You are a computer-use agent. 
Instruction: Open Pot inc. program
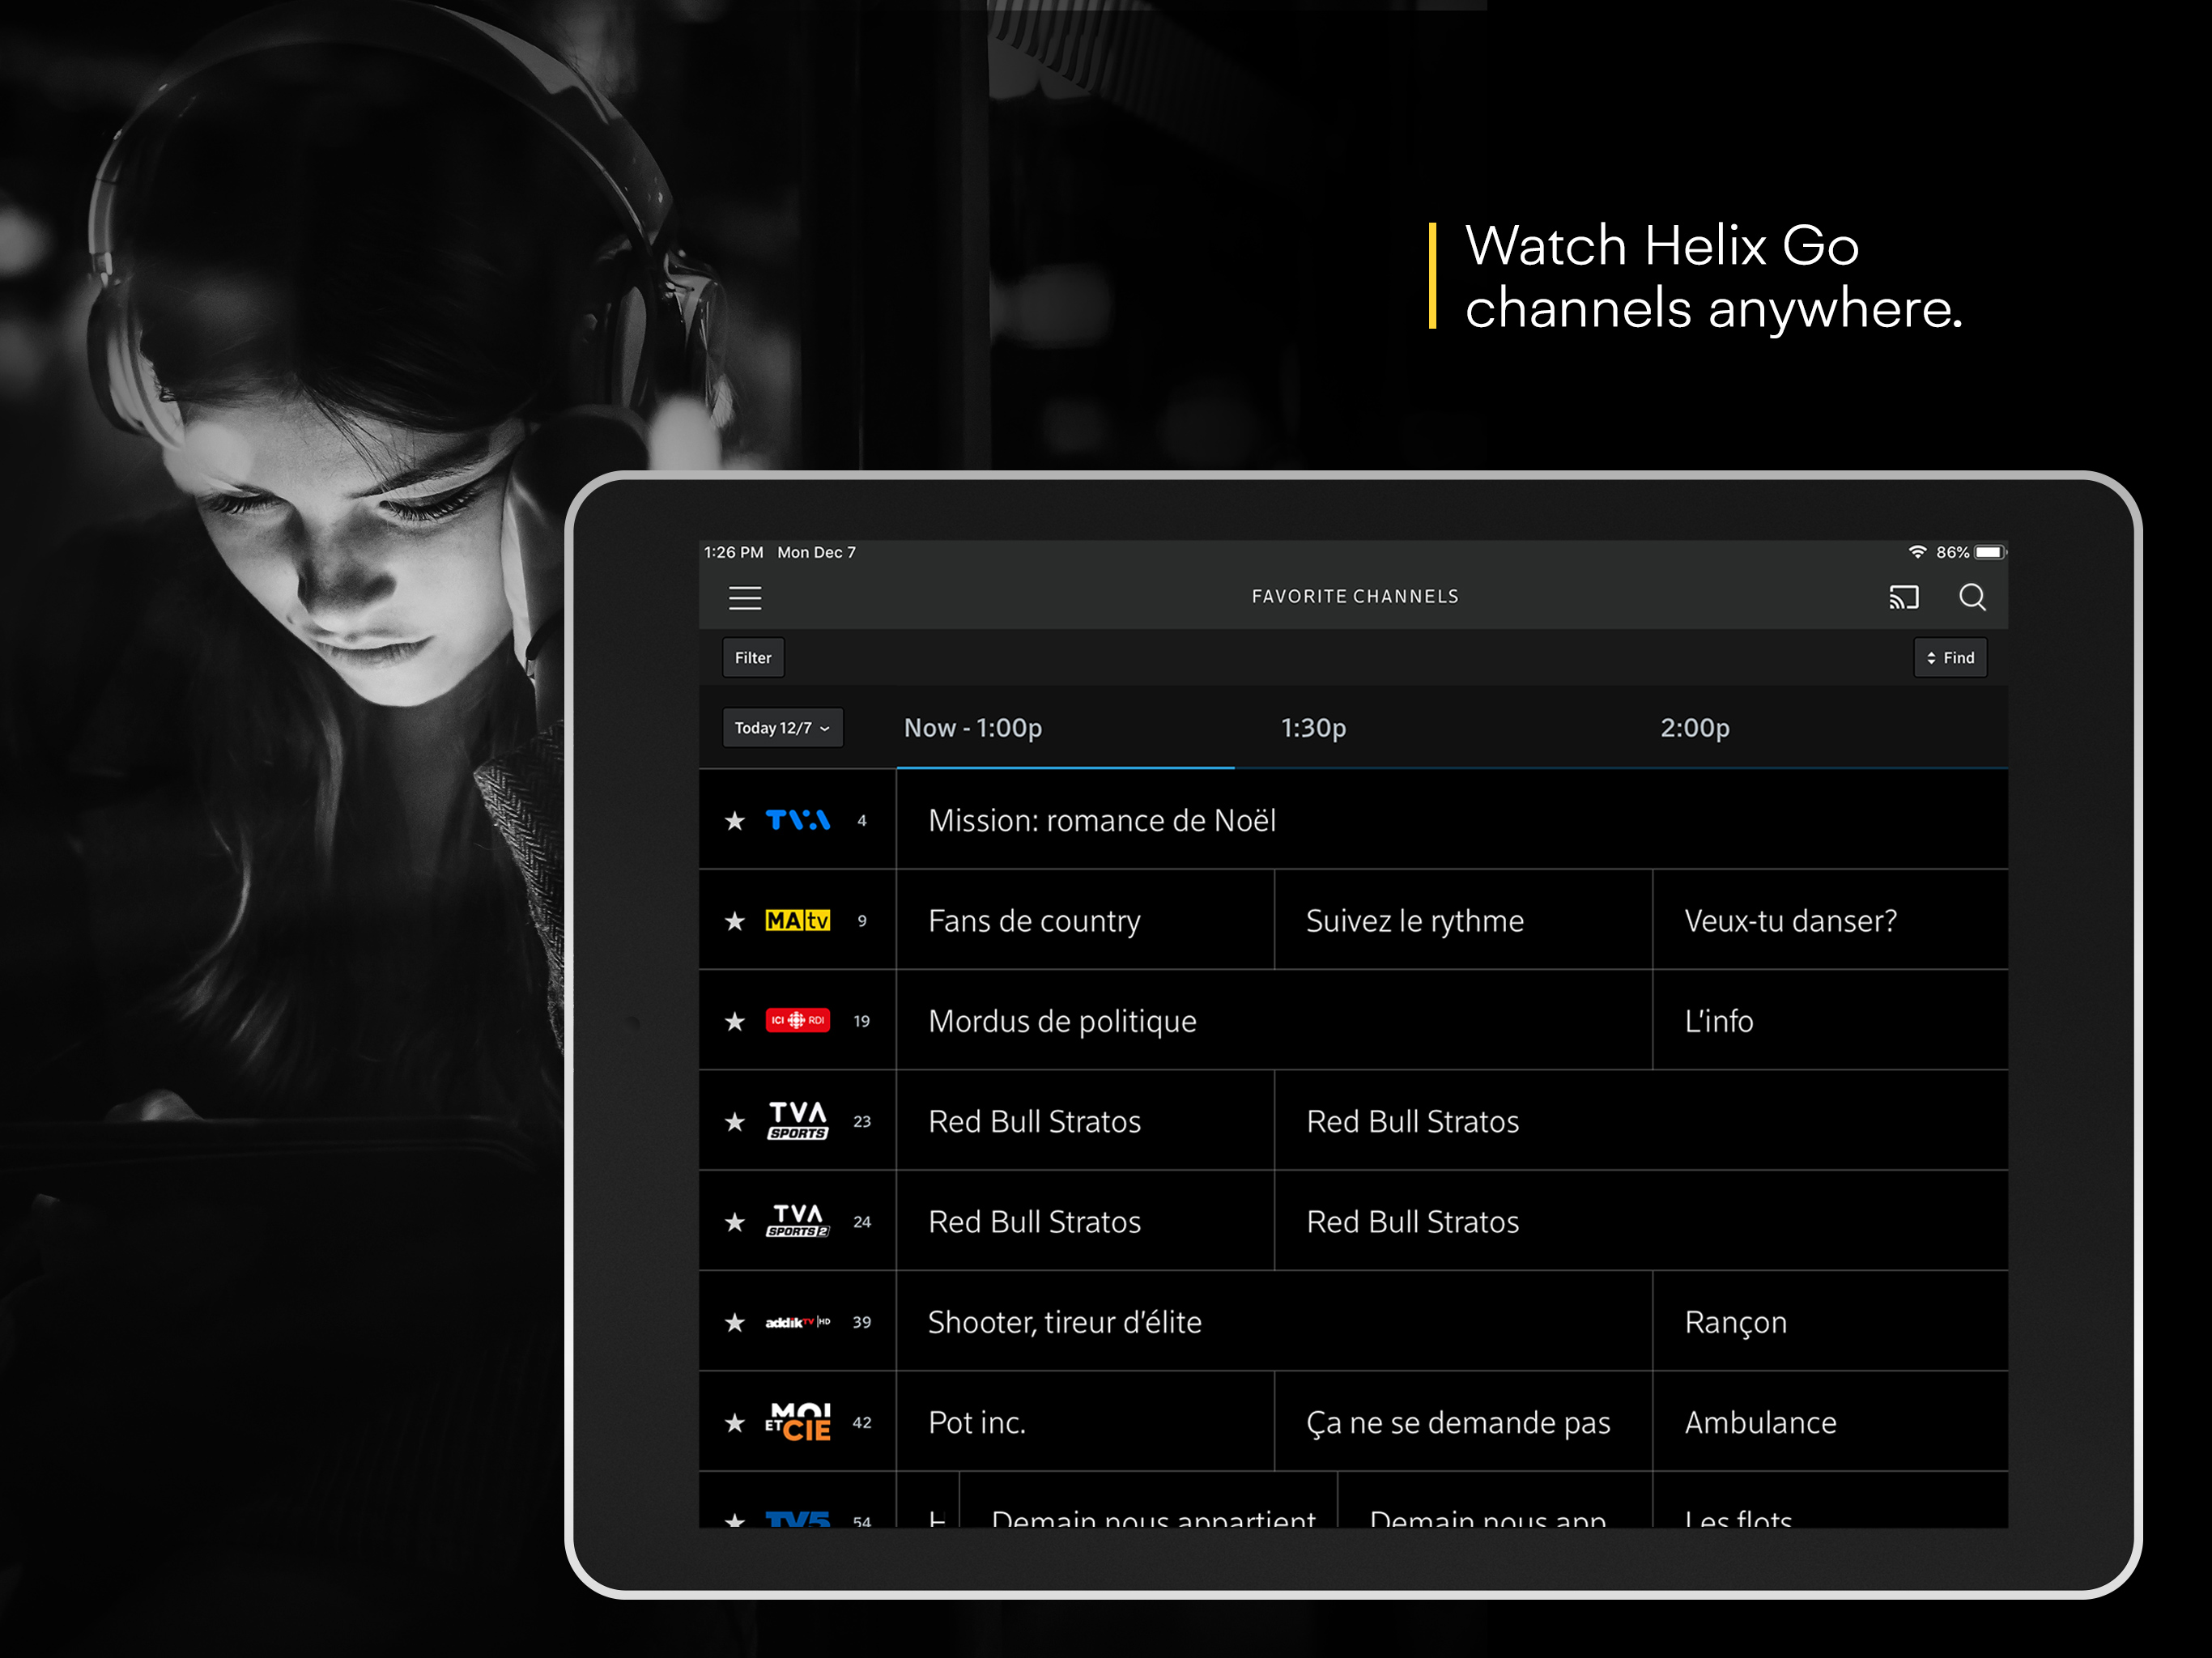coord(1085,1421)
